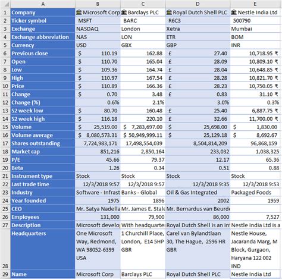Click the stock icon beside Nestle India Ltd
This screenshot has width=282, height=279.
[x=234, y=12]
